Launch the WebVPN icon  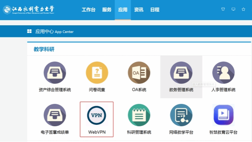coord(96,115)
